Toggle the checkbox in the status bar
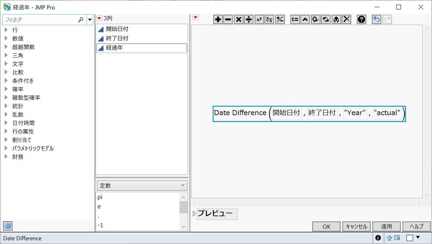 click(410, 238)
